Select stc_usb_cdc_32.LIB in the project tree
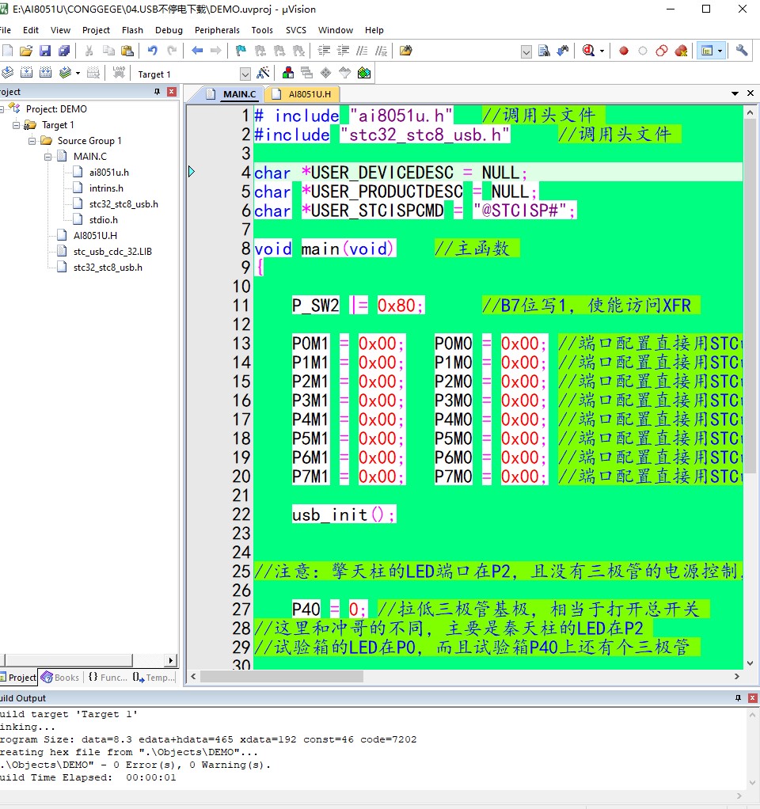The image size is (760, 809). [x=112, y=252]
